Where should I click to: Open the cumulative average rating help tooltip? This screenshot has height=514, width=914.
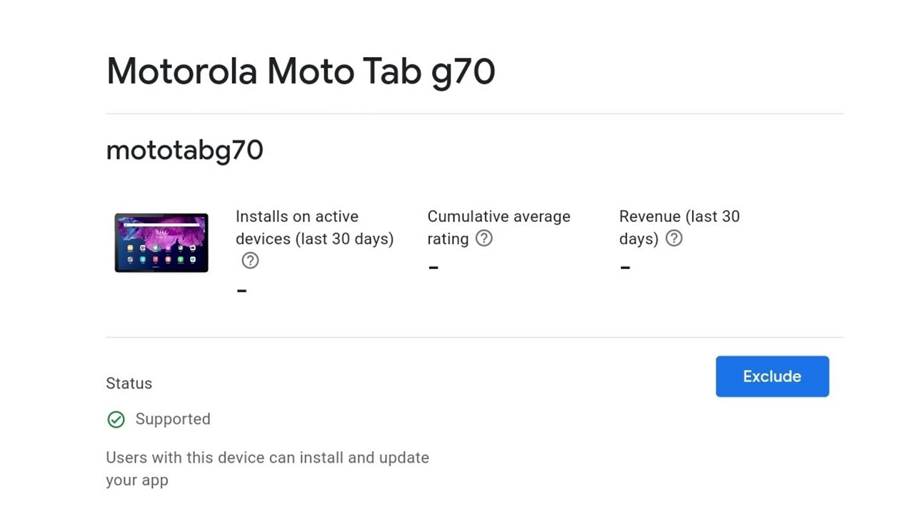(x=483, y=238)
